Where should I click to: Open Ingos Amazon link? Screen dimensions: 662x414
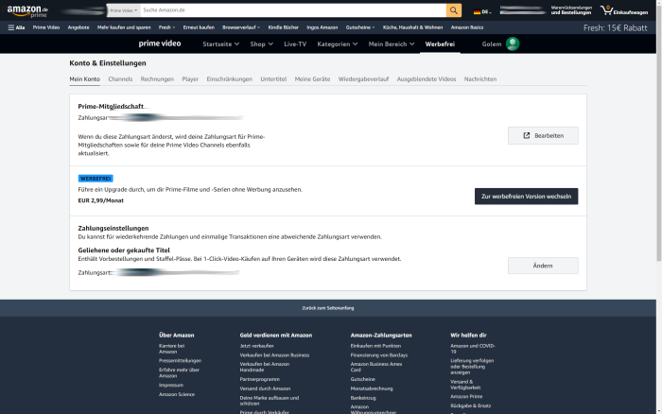click(322, 27)
